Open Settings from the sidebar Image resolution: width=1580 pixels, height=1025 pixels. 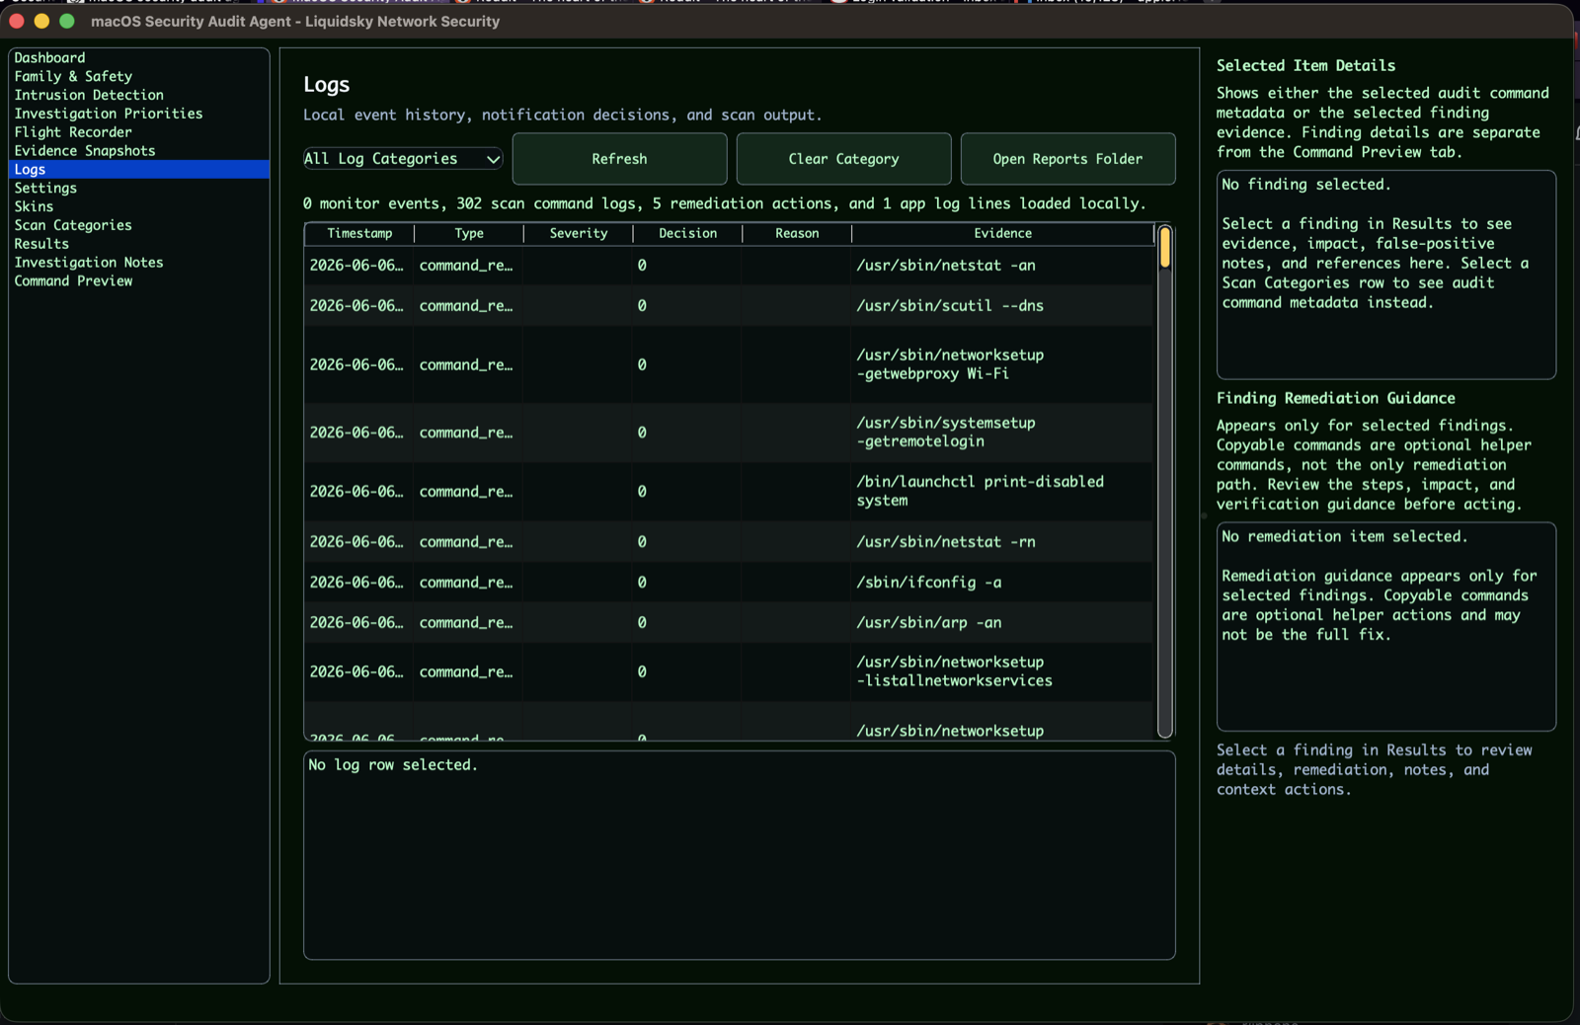coord(139,188)
